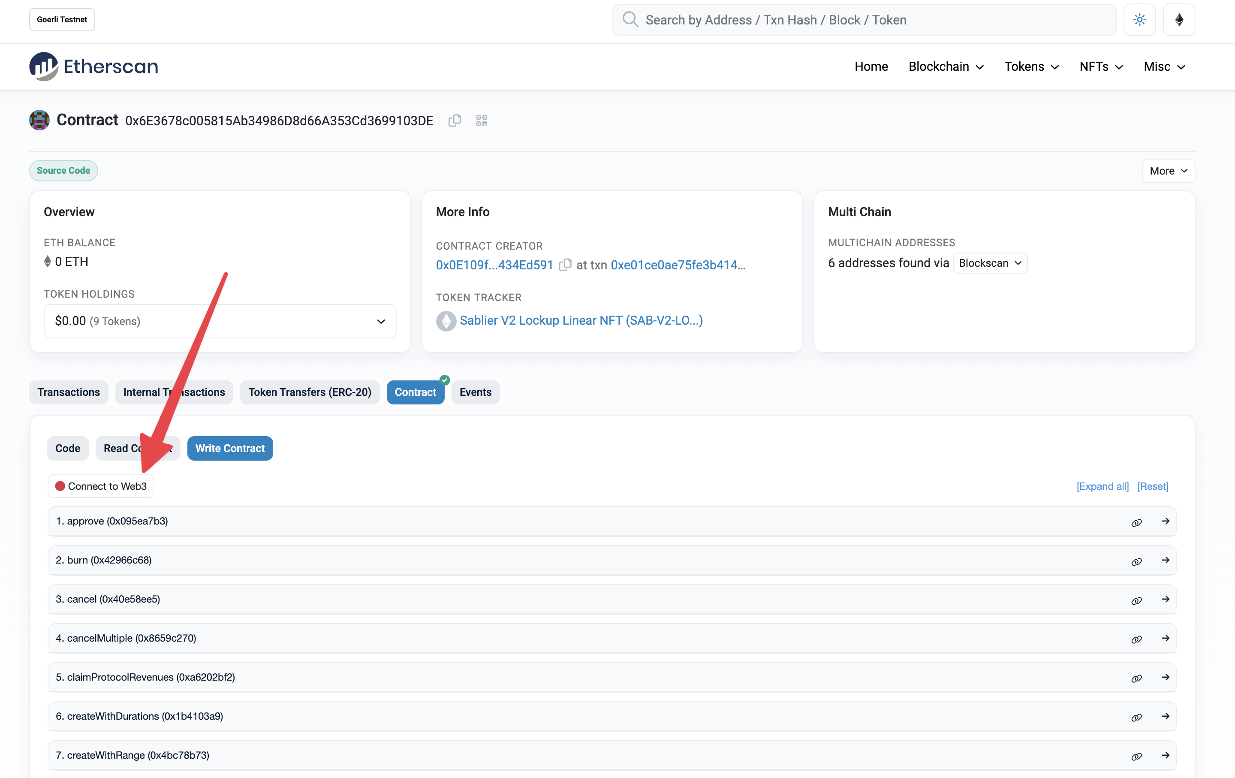The image size is (1235, 778).
Task: Click the Expand all expander link
Action: click(x=1101, y=486)
